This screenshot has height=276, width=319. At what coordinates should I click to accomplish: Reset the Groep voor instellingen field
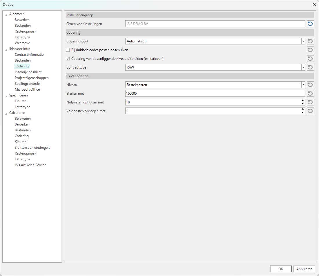tap(310, 24)
